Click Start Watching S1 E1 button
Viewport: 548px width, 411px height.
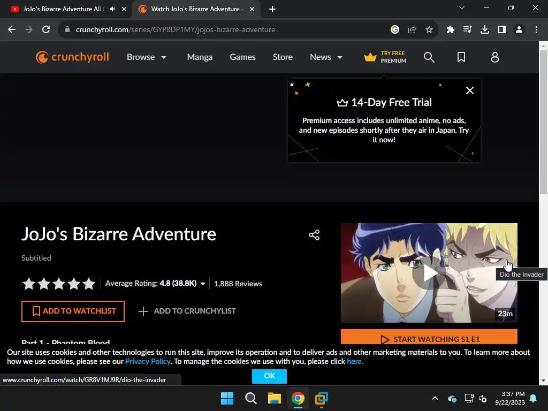[429, 337]
